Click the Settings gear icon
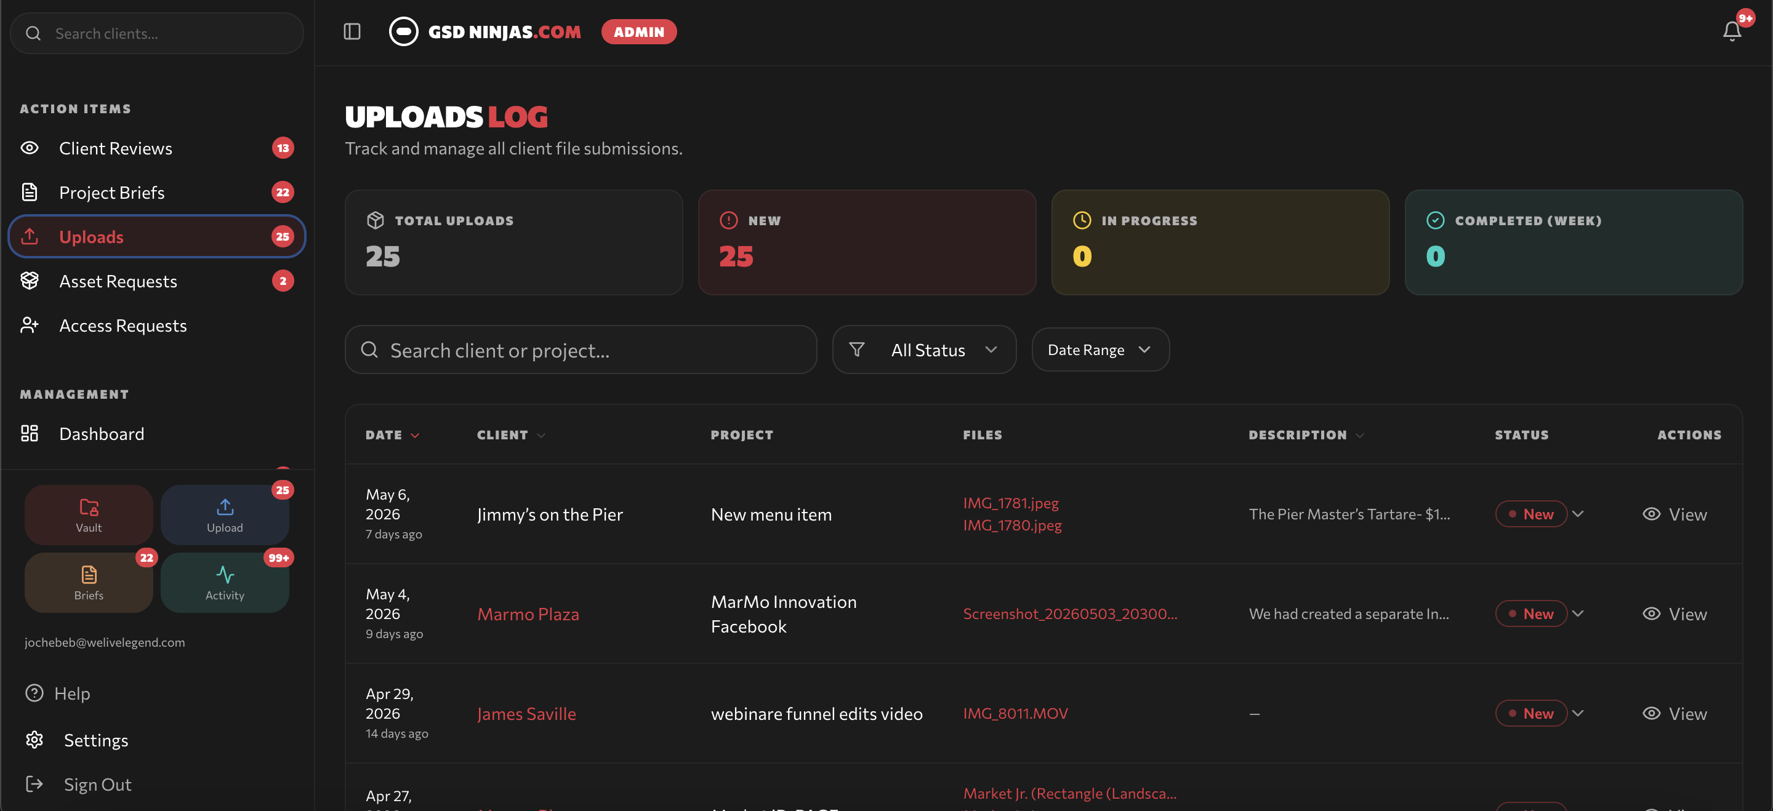Image resolution: width=1773 pixels, height=811 pixels. point(34,740)
